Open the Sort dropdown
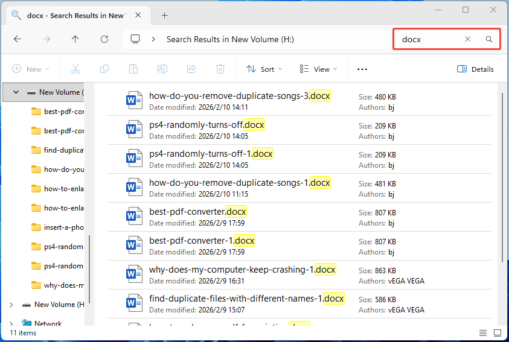 264,69
